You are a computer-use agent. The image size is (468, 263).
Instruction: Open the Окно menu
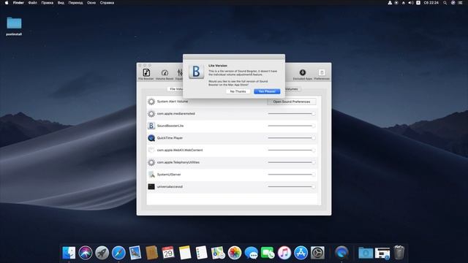coord(91,3)
